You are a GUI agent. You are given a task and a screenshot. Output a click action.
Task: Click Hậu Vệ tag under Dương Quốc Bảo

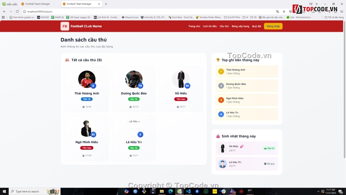(134, 99)
